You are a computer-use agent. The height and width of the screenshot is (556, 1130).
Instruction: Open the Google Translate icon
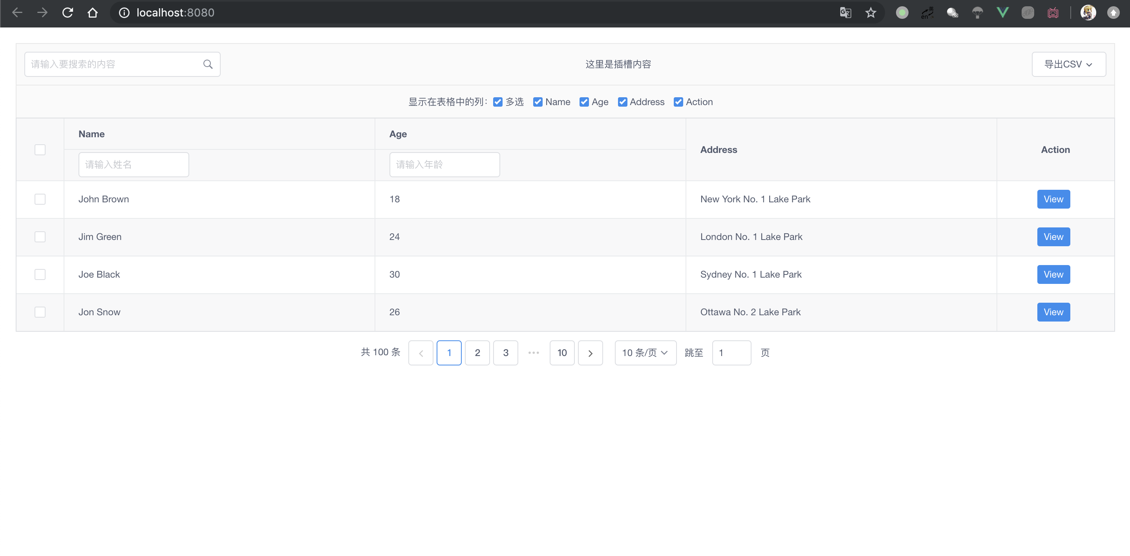click(845, 13)
